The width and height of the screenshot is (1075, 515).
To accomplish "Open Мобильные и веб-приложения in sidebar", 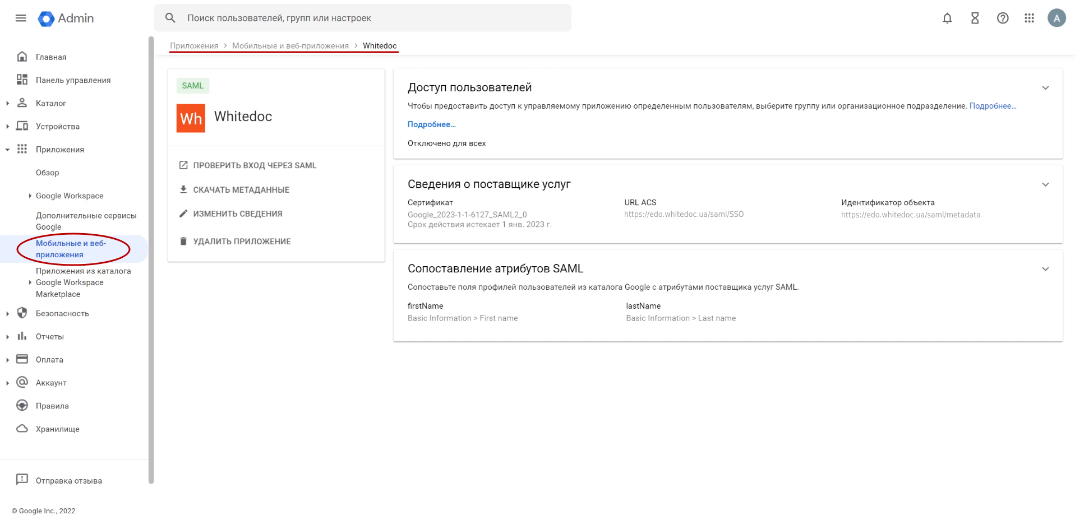I will click(x=71, y=249).
